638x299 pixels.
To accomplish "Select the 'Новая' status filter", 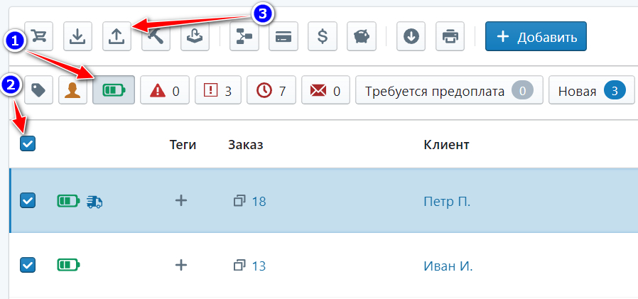I will click(x=592, y=91).
